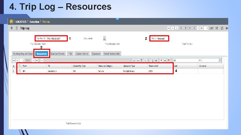The height and width of the screenshot is (135, 241).
Task: Go to next page of resources grid
Action: tap(33, 60)
